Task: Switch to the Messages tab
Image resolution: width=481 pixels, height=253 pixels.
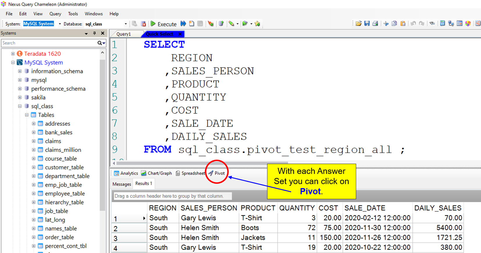Action: tap(122, 184)
